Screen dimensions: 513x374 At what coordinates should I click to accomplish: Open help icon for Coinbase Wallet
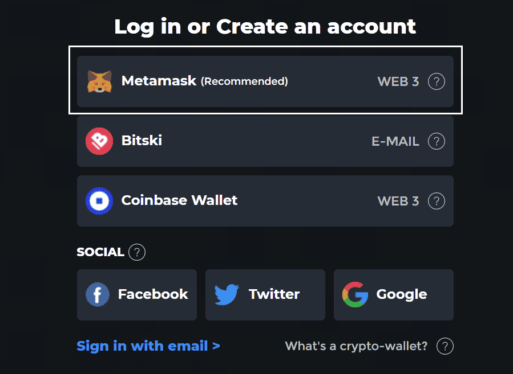pos(437,201)
